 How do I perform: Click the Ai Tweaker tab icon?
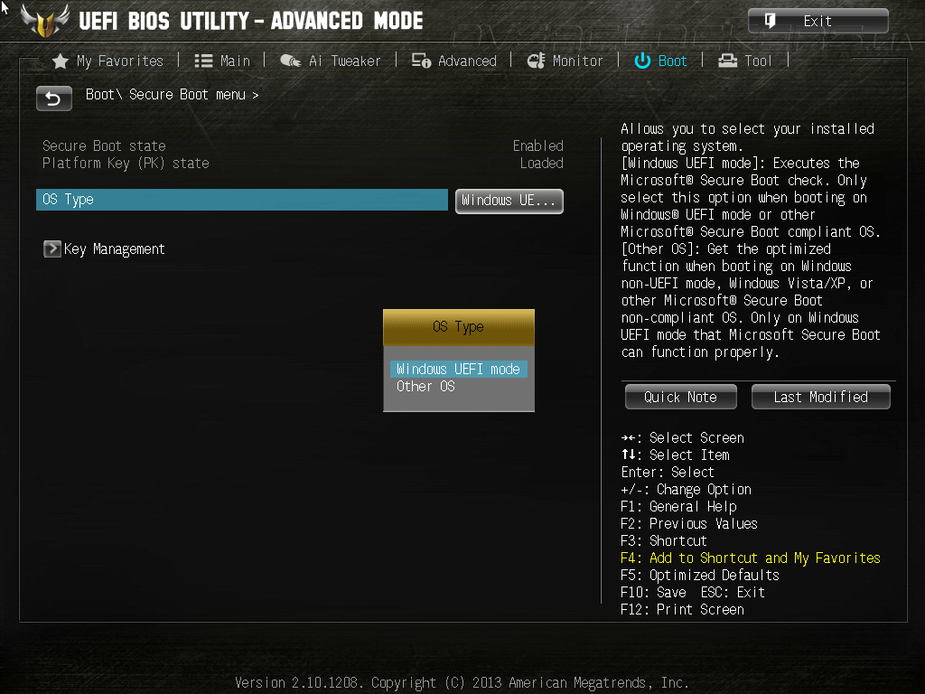point(290,61)
